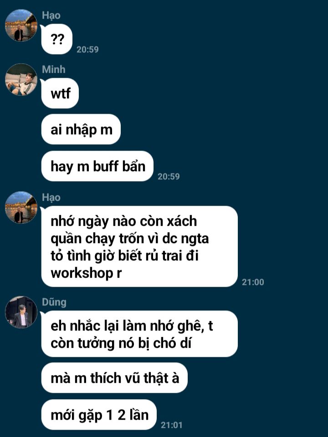This screenshot has width=328, height=437.
Task: Click the first Hạo name label
Action: [x=51, y=15]
